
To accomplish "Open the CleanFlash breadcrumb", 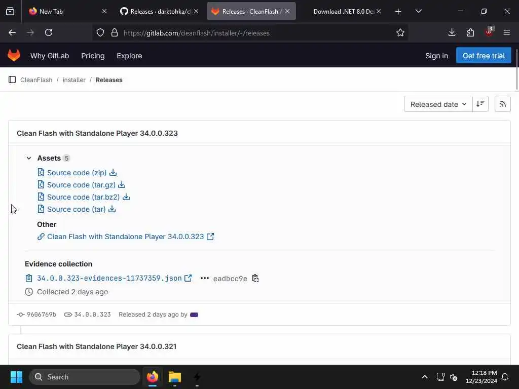I will click(x=36, y=80).
